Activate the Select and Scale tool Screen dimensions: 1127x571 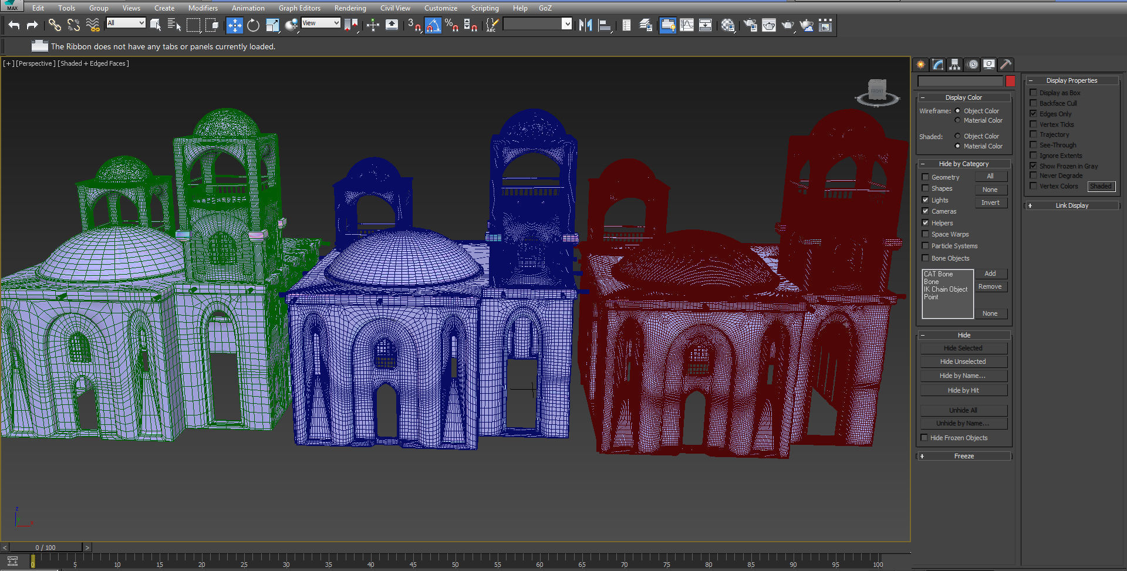click(x=272, y=25)
